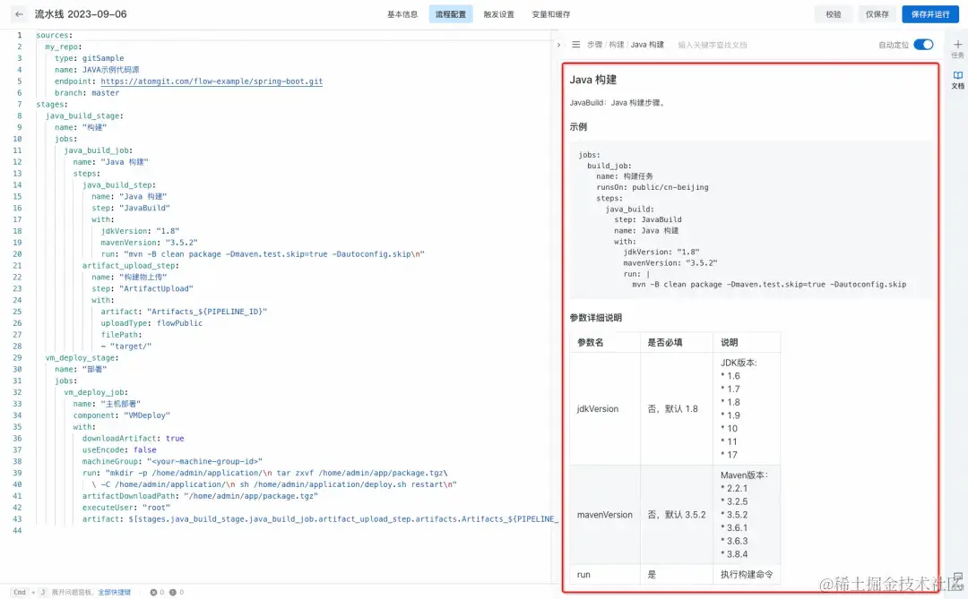Click the '- "target/"' line
The image size is (968, 599).
click(x=126, y=347)
